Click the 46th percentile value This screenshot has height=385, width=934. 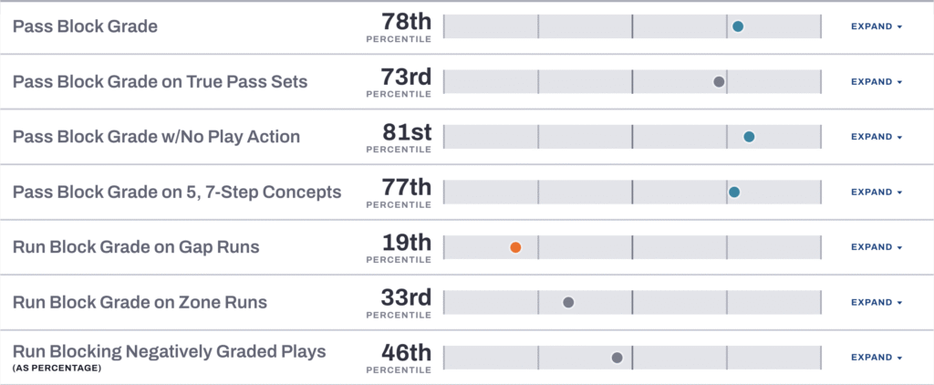point(406,353)
